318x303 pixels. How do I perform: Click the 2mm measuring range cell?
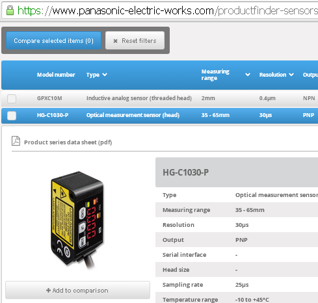click(x=208, y=98)
